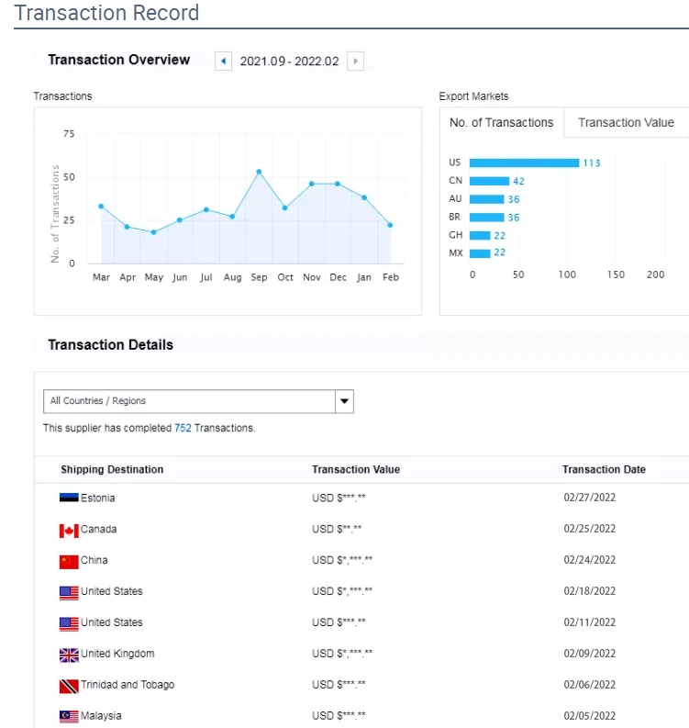Click the Trinidad and Tobago flag
The image size is (689, 728).
click(x=69, y=686)
